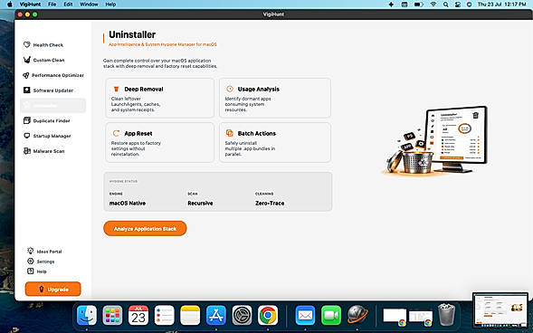Screen dimensions: 533x333
Task: Click the 'Uninstaller' page heading
Action: 132,34
